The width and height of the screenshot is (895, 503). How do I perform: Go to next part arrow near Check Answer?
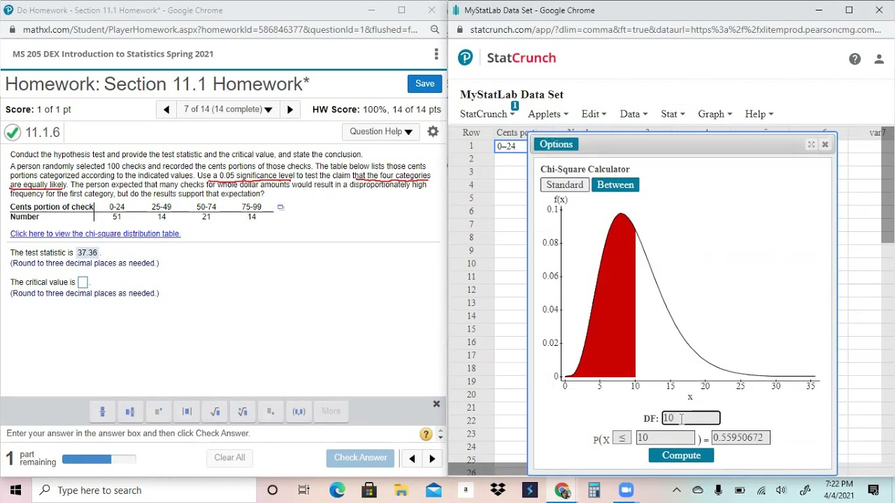tap(432, 459)
